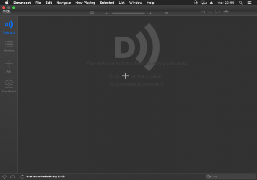Screen dimensions: 257x180
Task: Click the bookmark icon in the toolbar
Action: click(203, 11)
